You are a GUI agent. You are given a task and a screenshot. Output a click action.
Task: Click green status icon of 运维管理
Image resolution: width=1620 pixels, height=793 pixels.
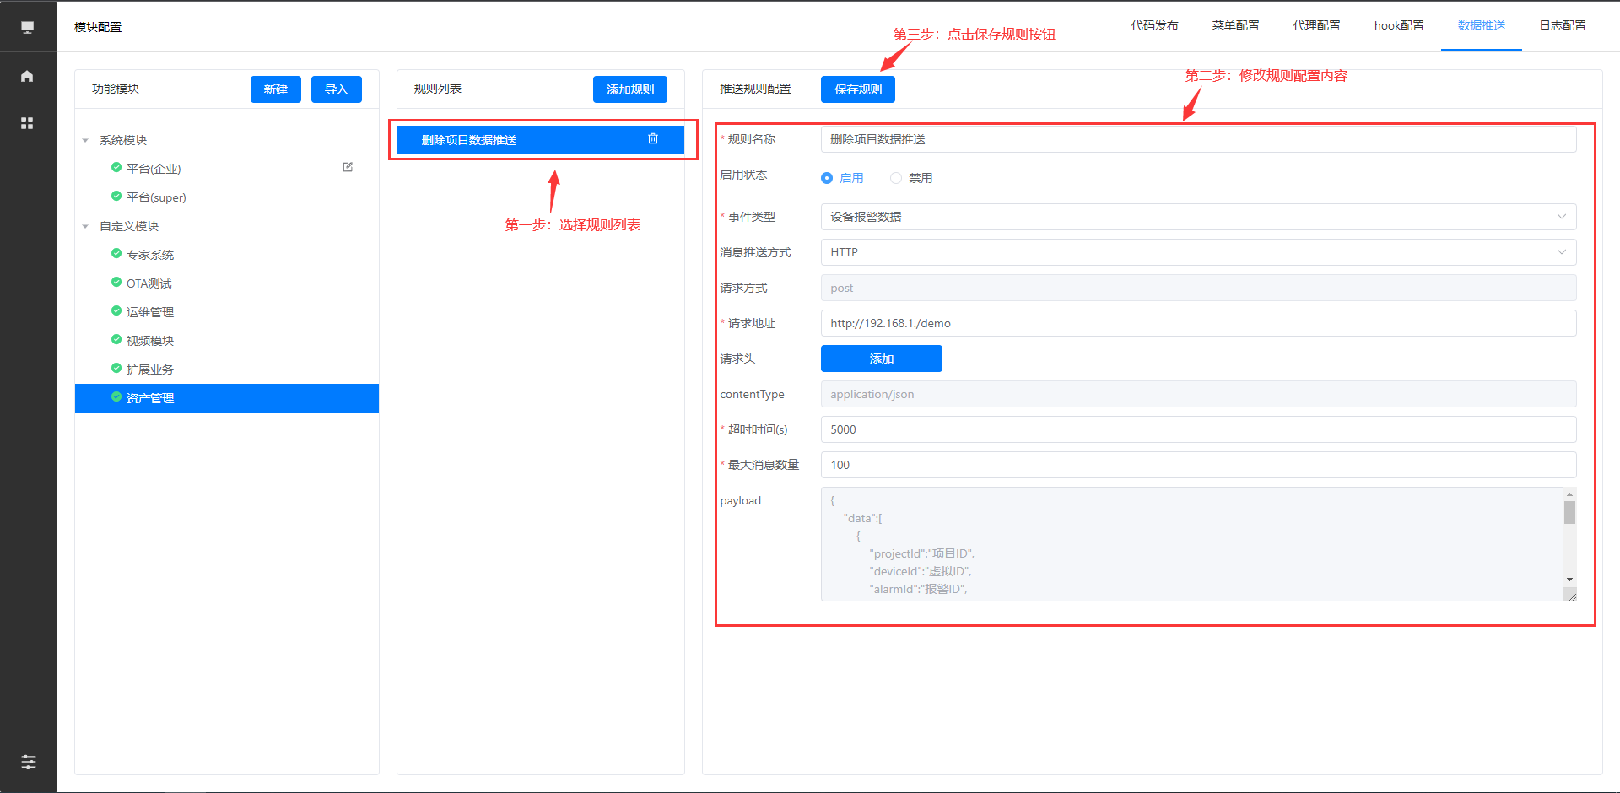(116, 311)
